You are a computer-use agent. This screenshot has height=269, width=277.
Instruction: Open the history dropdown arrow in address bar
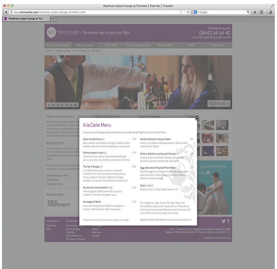[x=185, y=12]
